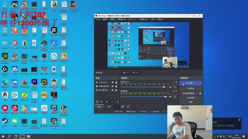Click the move source up arrow
This screenshot has width=248, height=139.
click(x=112, y=102)
